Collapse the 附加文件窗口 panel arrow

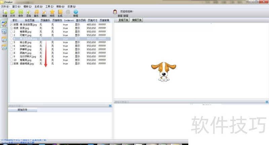click(x=110, y=106)
